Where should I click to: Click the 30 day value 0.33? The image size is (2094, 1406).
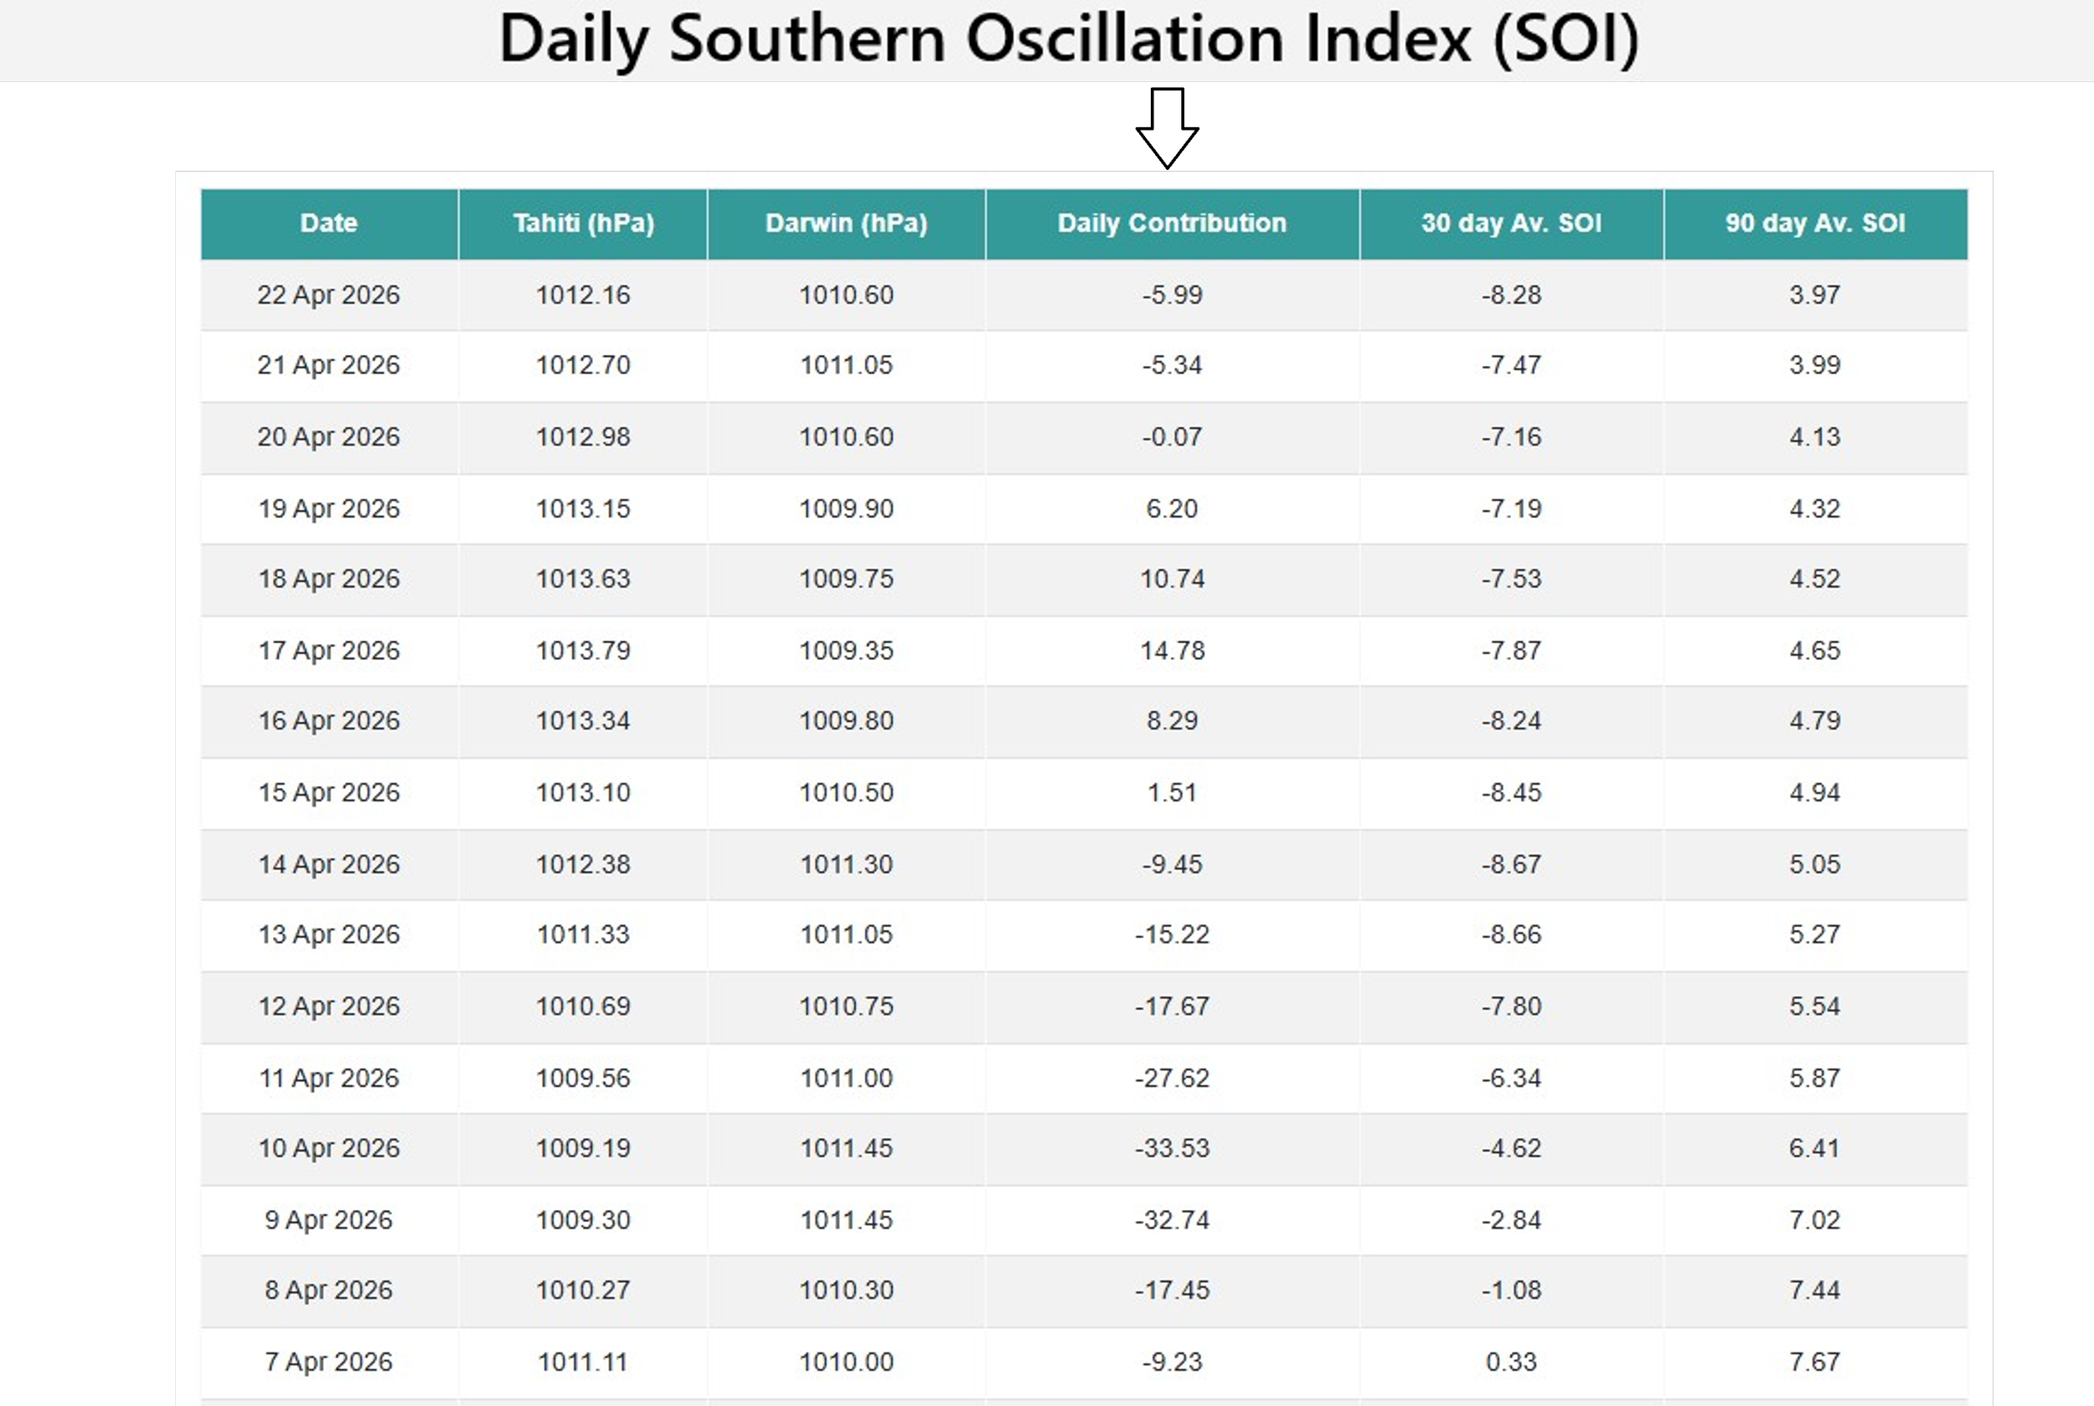1511,1361
